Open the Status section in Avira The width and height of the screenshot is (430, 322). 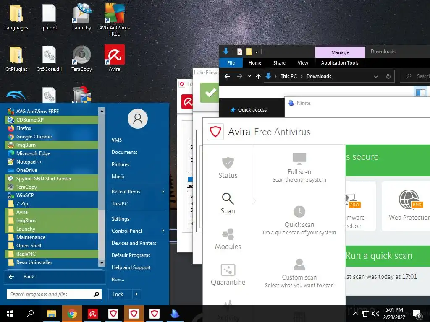coord(228,168)
